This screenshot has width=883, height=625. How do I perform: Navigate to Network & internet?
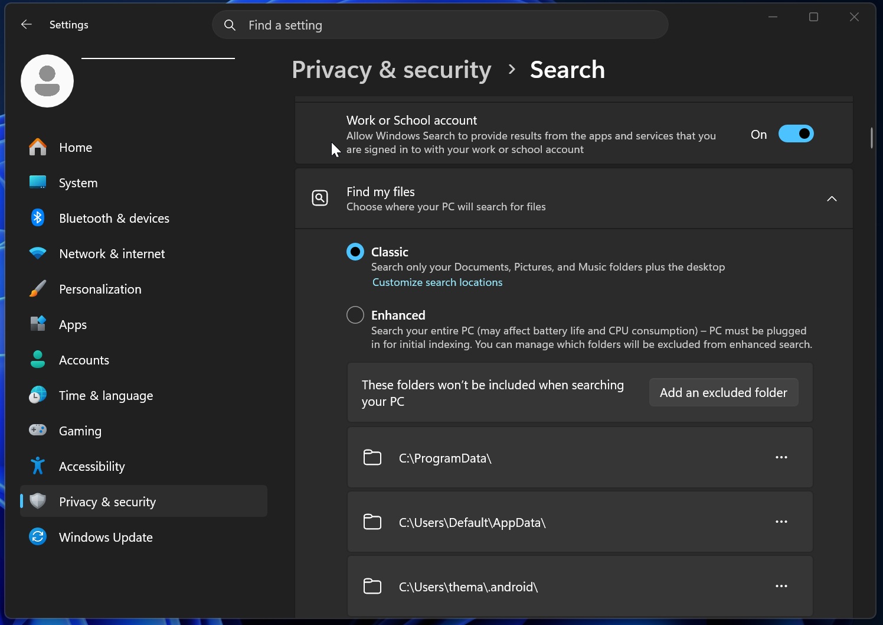pos(143,253)
